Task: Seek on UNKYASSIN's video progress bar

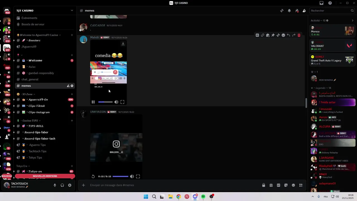Action: click(x=120, y=176)
